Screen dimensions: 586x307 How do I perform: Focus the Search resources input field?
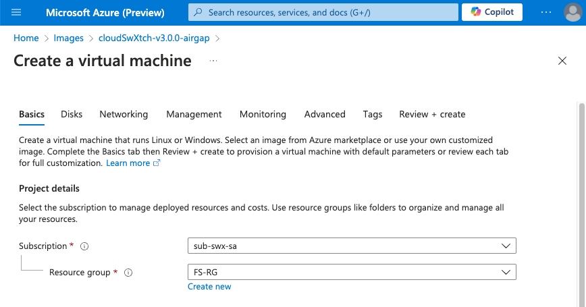pos(323,12)
